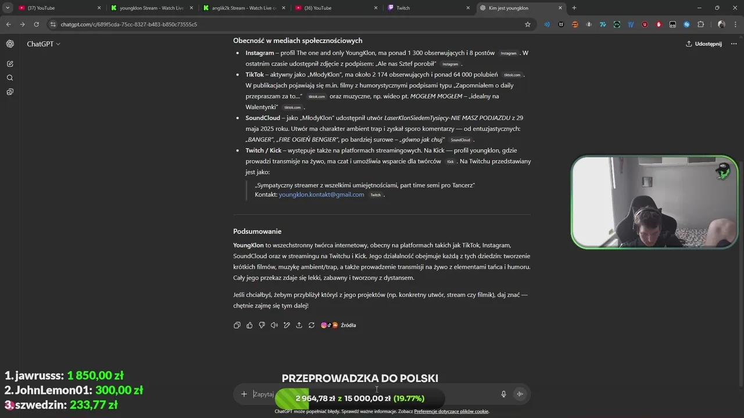Click the browser address bar URL

129,24
